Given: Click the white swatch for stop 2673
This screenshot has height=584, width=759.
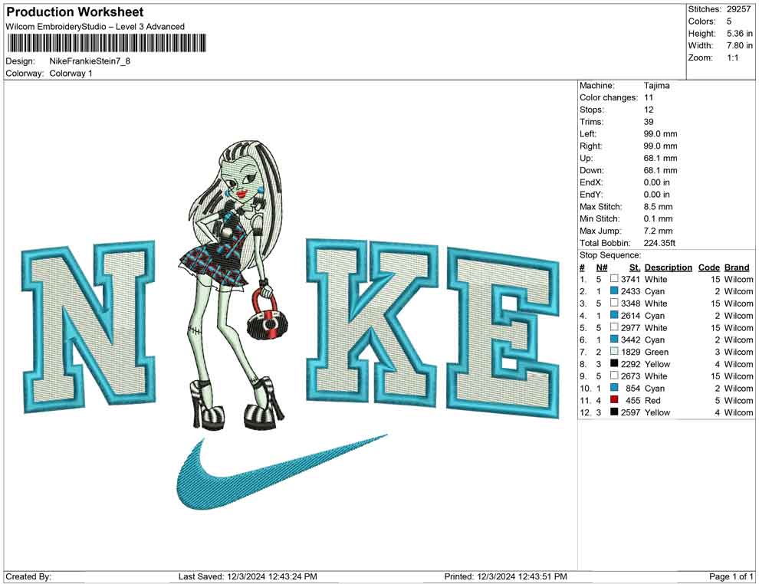Looking at the screenshot, I should 614,376.
